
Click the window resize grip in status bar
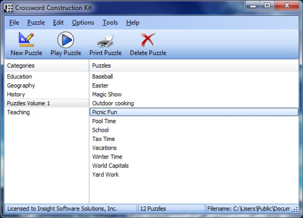pos(295,210)
